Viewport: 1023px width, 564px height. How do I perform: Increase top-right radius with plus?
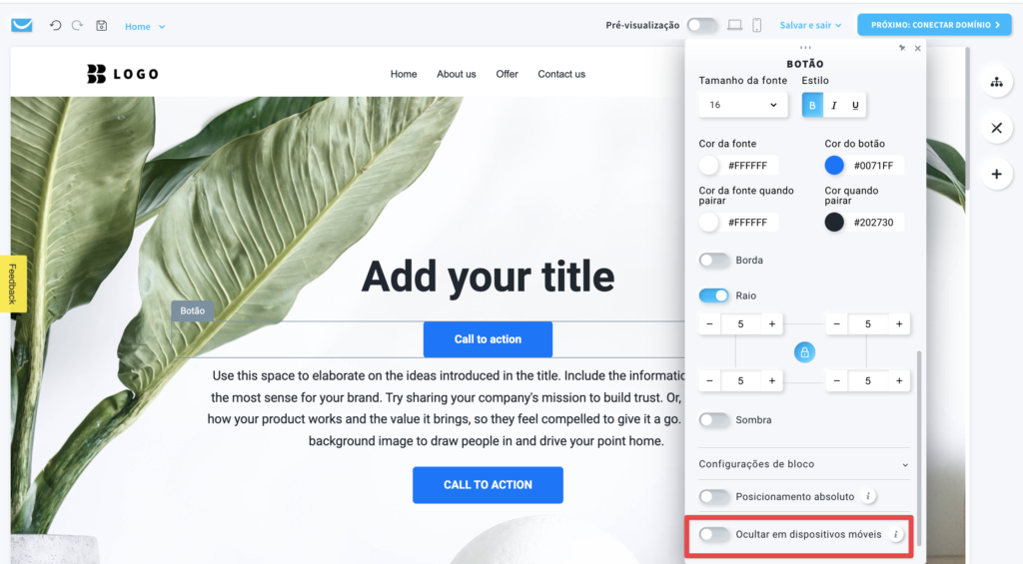(899, 324)
